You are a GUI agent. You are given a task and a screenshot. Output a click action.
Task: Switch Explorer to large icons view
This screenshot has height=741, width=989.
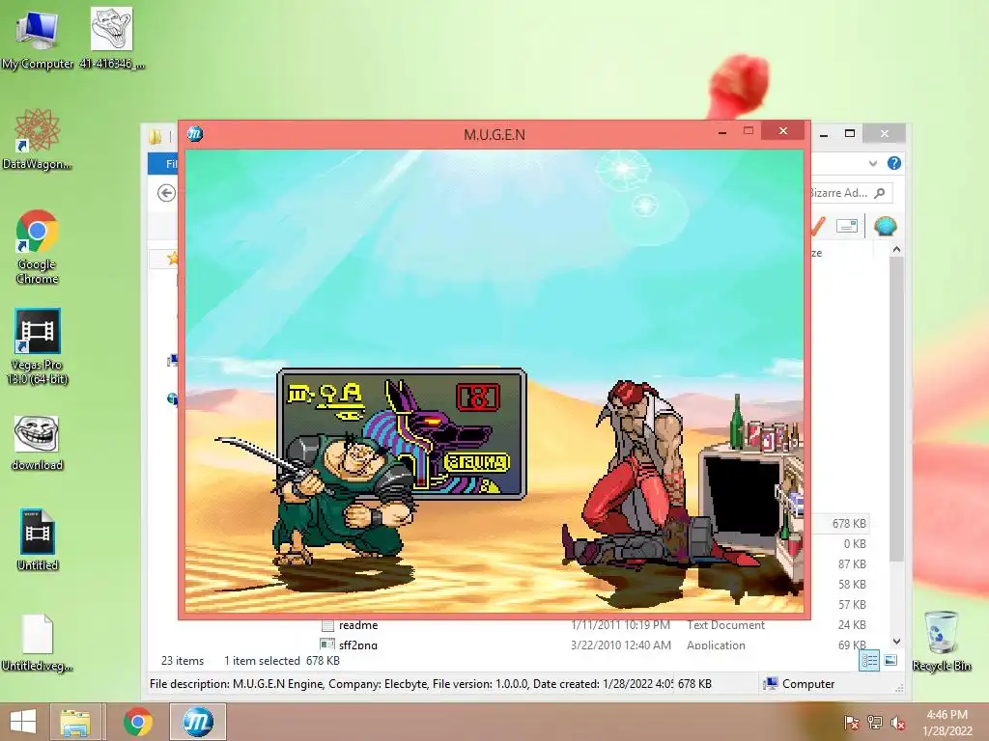point(890,660)
